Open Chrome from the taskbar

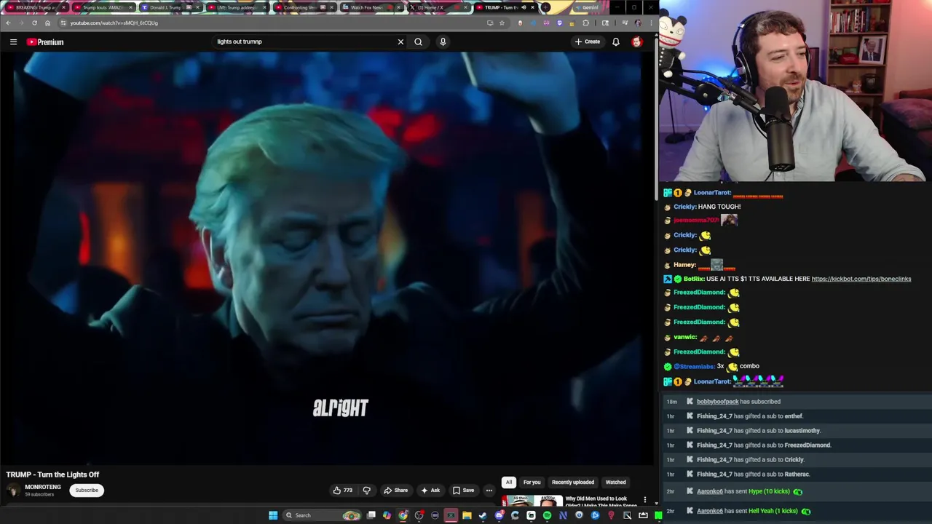point(403,515)
